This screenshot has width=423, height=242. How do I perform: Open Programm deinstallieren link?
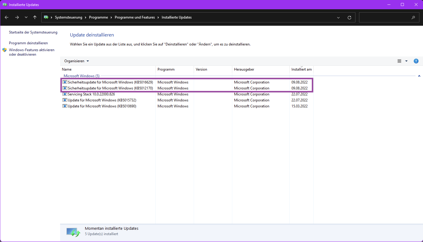click(28, 43)
